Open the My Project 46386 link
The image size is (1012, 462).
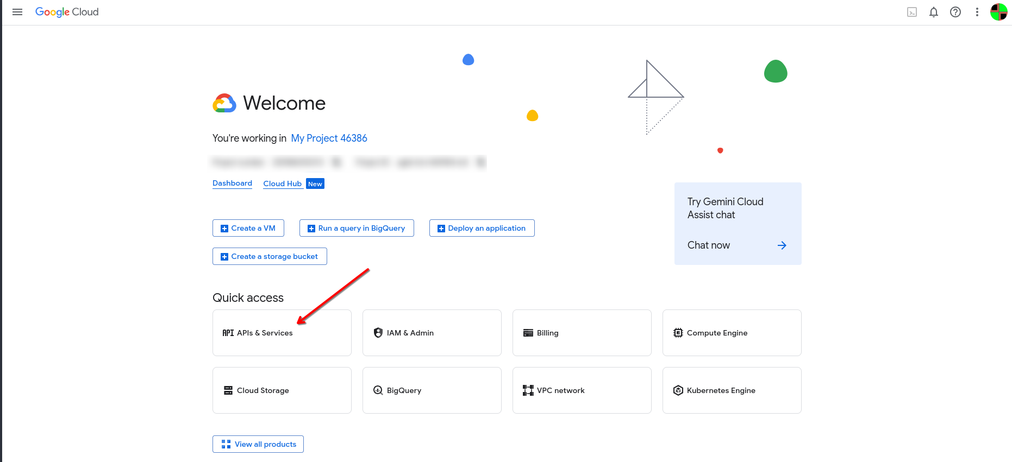pos(329,138)
